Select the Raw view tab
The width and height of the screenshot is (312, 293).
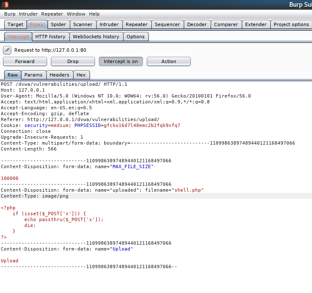coord(13,75)
